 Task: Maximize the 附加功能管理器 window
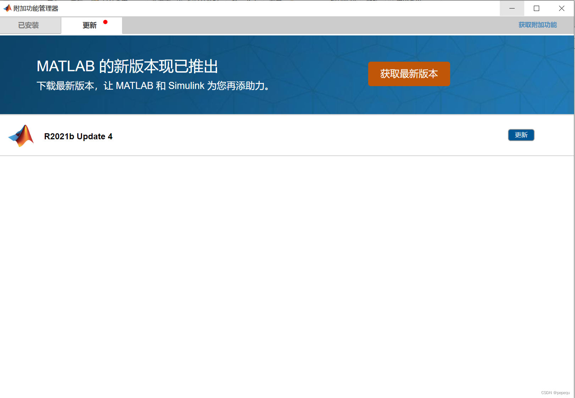point(536,8)
